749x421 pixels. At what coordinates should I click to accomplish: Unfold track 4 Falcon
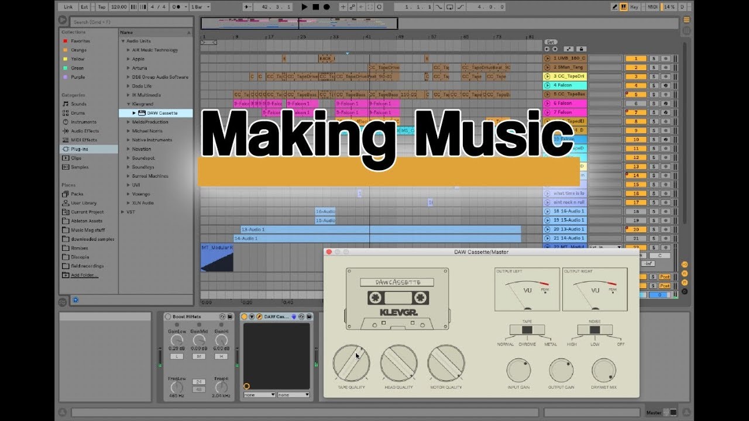(548, 85)
